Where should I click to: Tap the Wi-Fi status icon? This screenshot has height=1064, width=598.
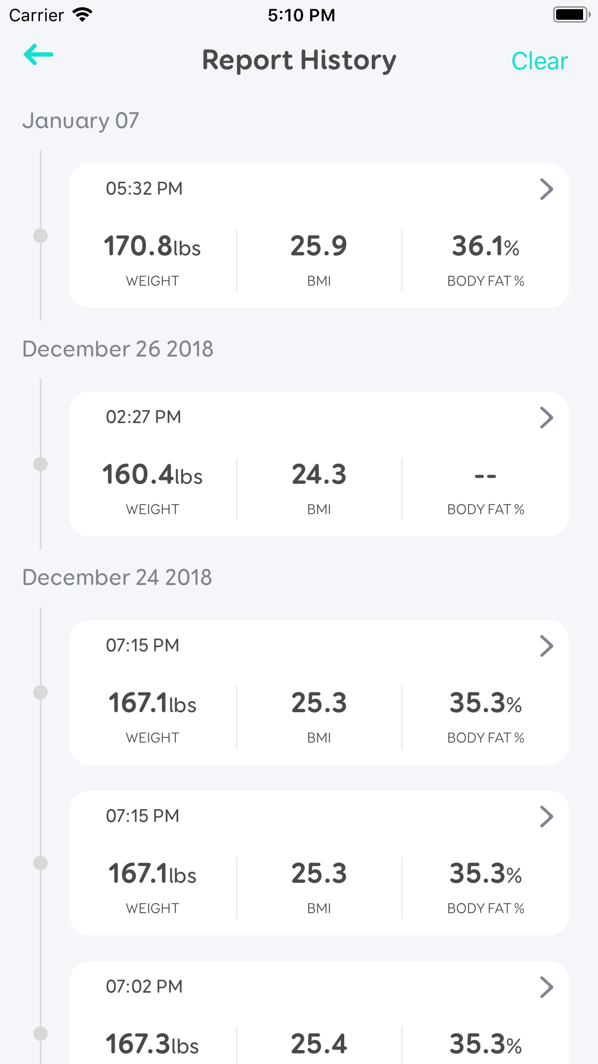(82, 15)
